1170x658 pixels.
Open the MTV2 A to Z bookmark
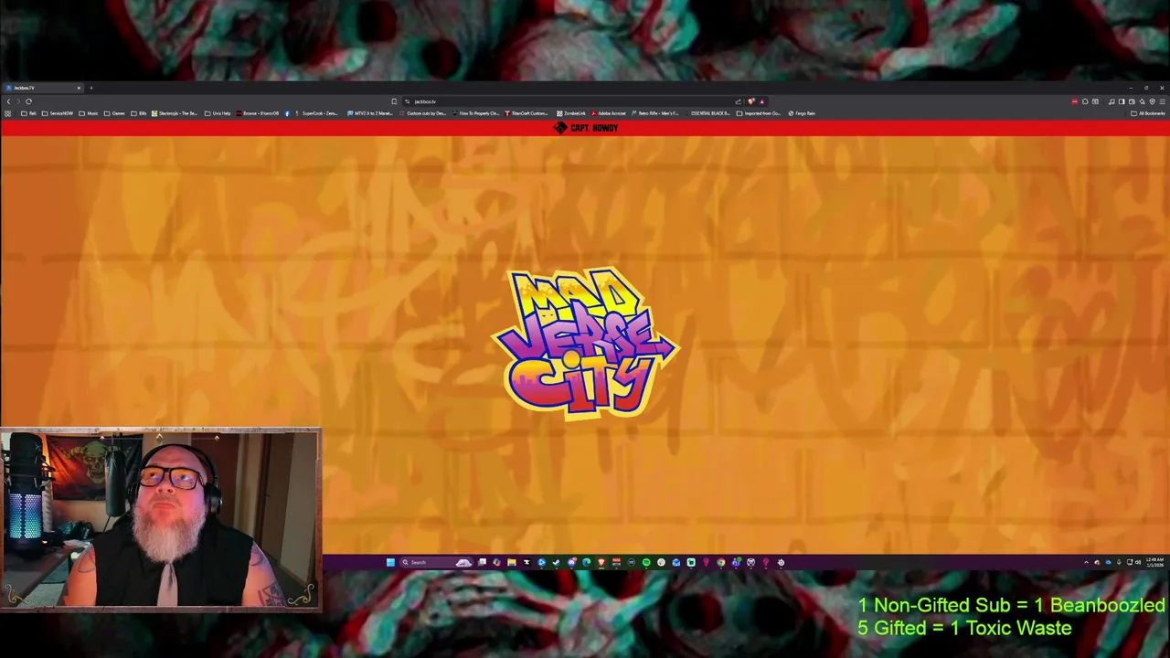pyautogui.click(x=370, y=113)
